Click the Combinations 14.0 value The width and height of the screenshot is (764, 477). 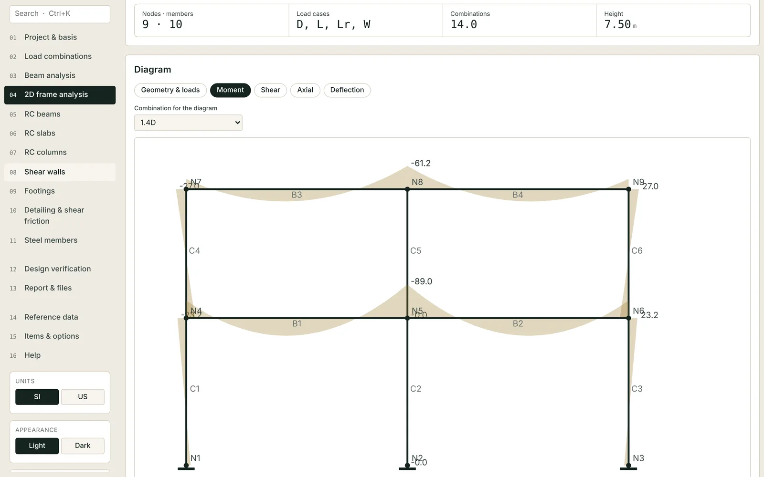coord(464,25)
